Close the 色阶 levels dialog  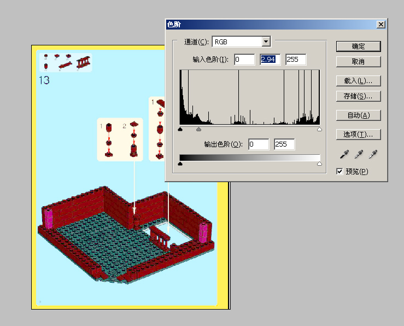381,25
